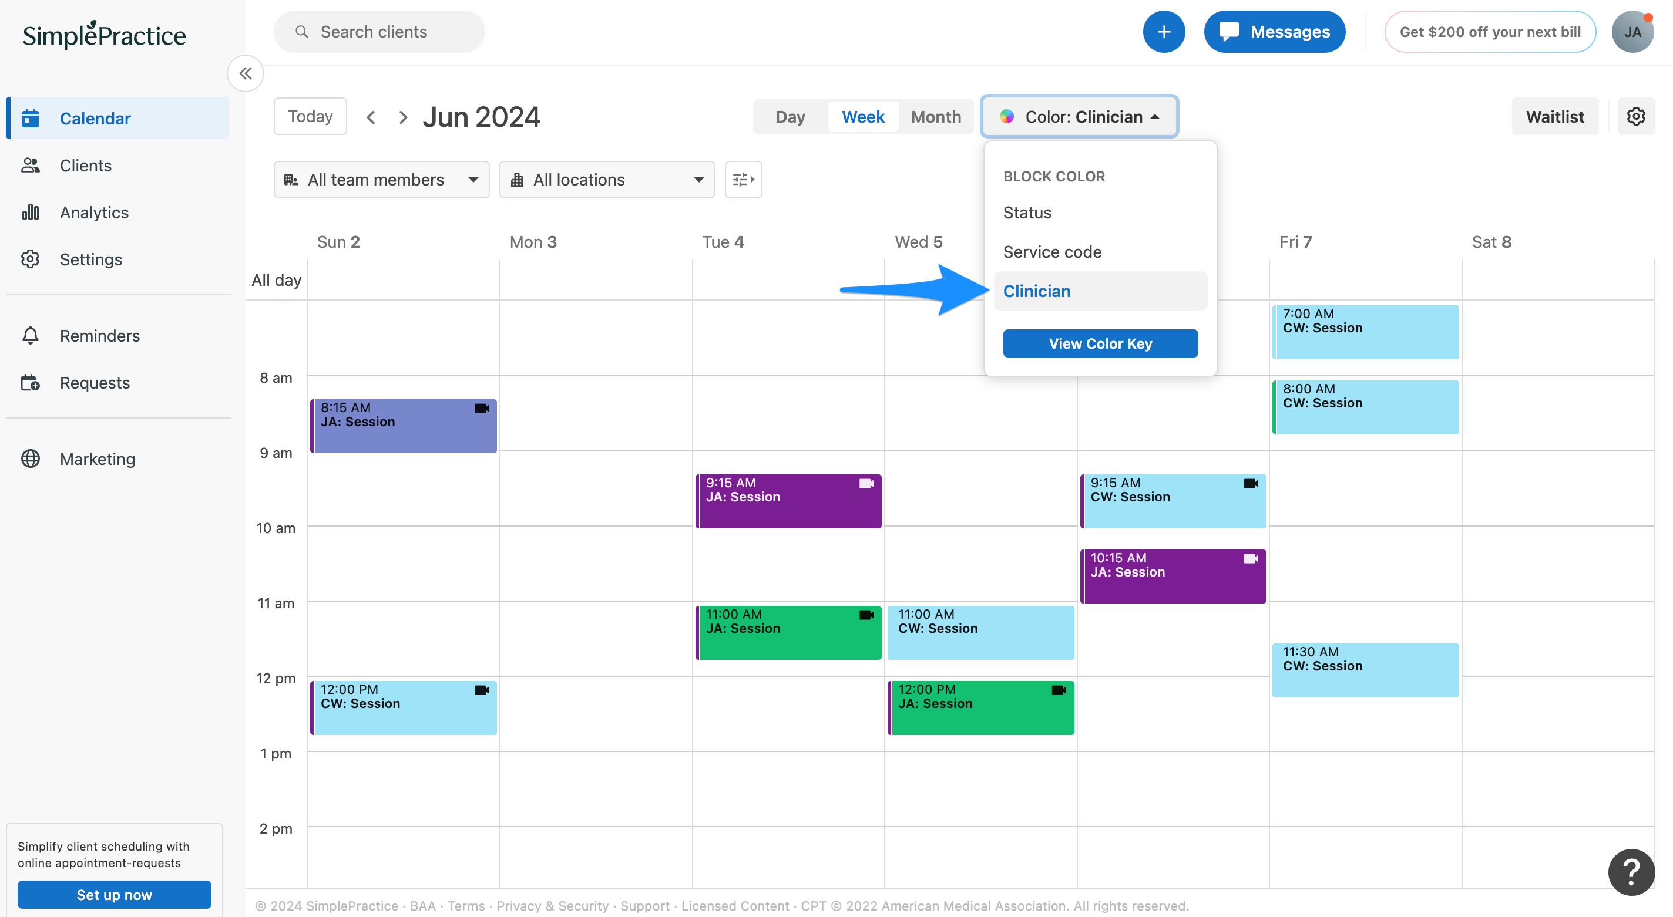Click Set up now for online appointment requests

click(115, 894)
